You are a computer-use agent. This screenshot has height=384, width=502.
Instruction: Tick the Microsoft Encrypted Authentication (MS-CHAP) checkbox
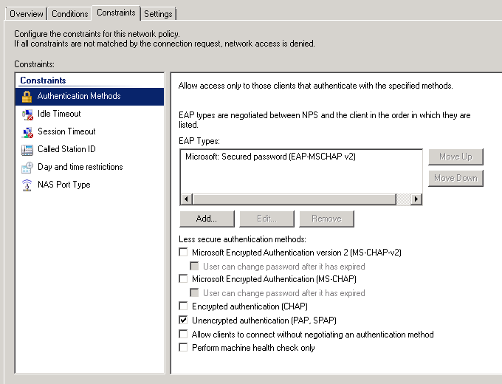point(184,280)
